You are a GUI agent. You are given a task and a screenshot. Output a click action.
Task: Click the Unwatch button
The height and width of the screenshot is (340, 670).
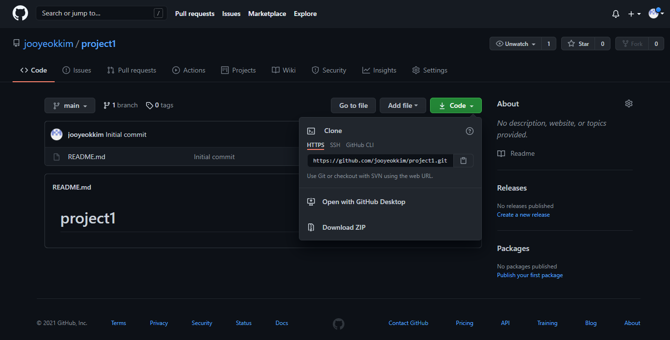pyautogui.click(x=516, y=44)
